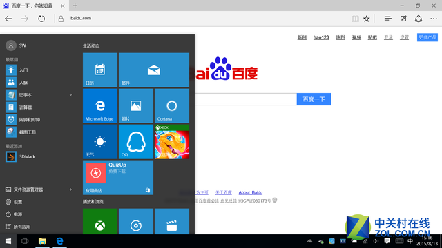
Task: Open the green Xbox app tile
Action: (100, 221)
